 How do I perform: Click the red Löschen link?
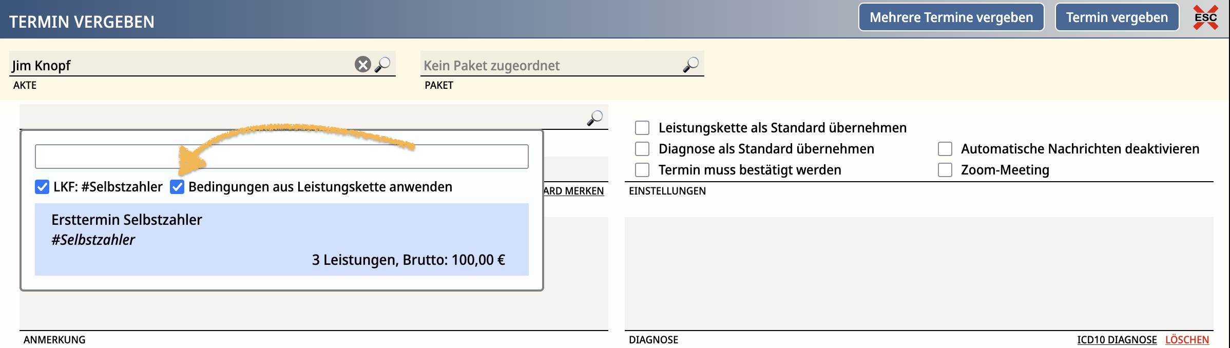(1187, 340)
